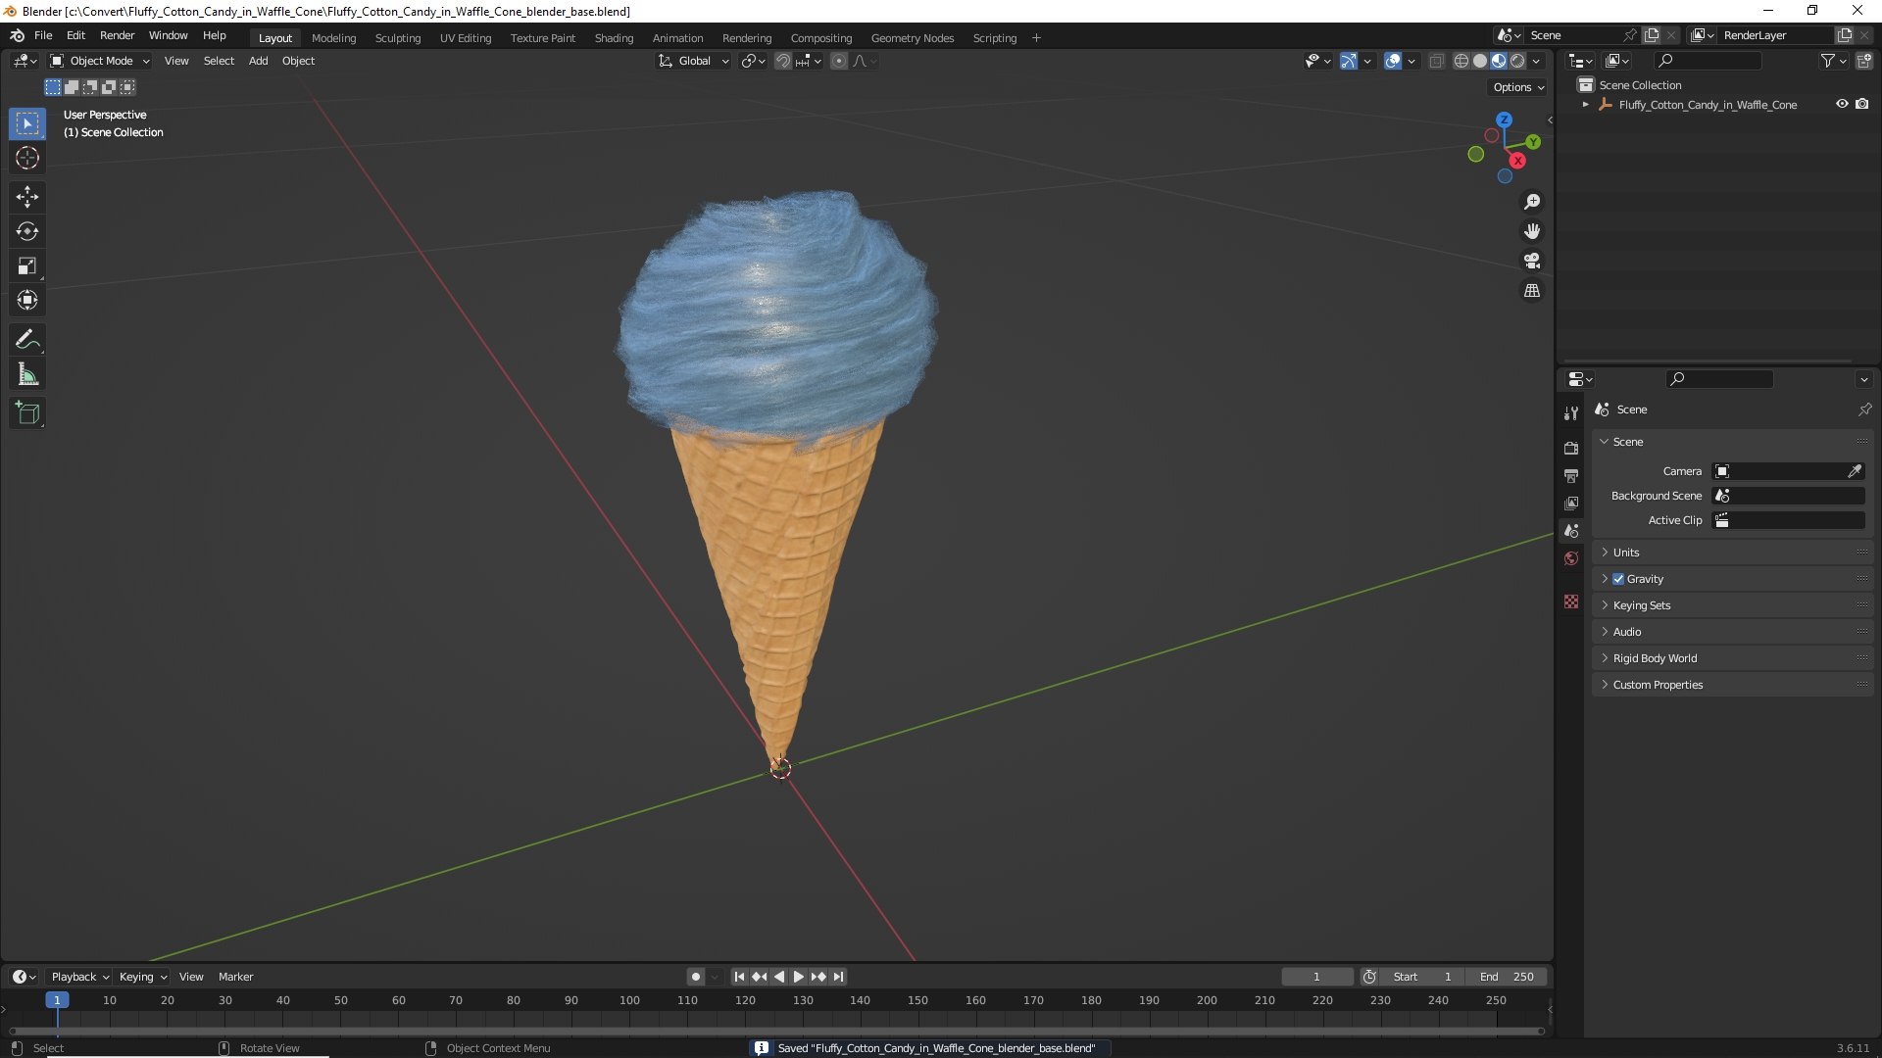The height and width of the screenshot is (1058, 1882).
Task: Toggle proportional editing
Action: point(839,61)
